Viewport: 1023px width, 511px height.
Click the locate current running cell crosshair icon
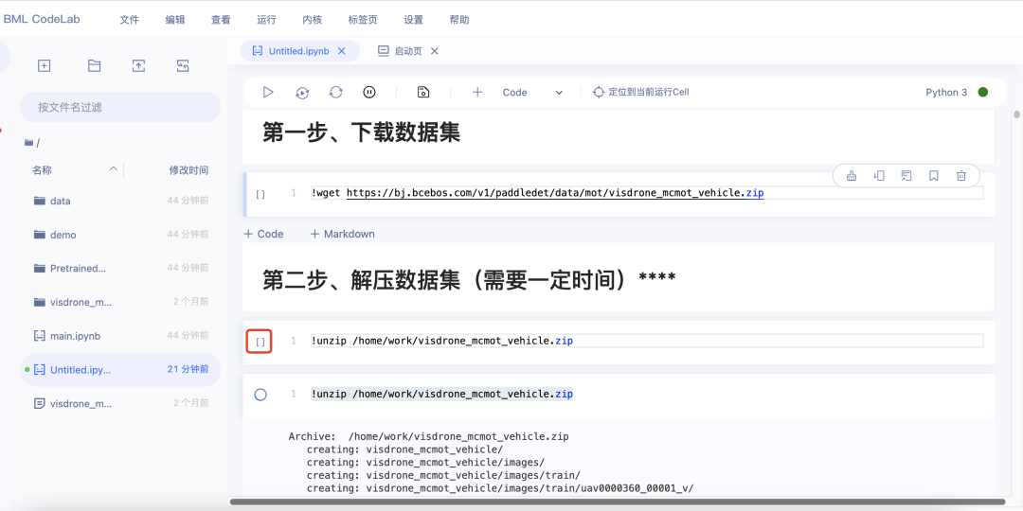click(x=599, y=93)
